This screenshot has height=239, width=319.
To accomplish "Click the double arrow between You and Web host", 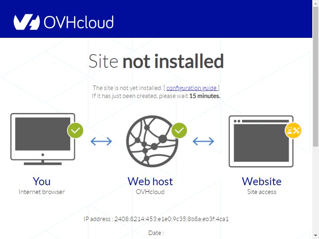I will [101, 141].
